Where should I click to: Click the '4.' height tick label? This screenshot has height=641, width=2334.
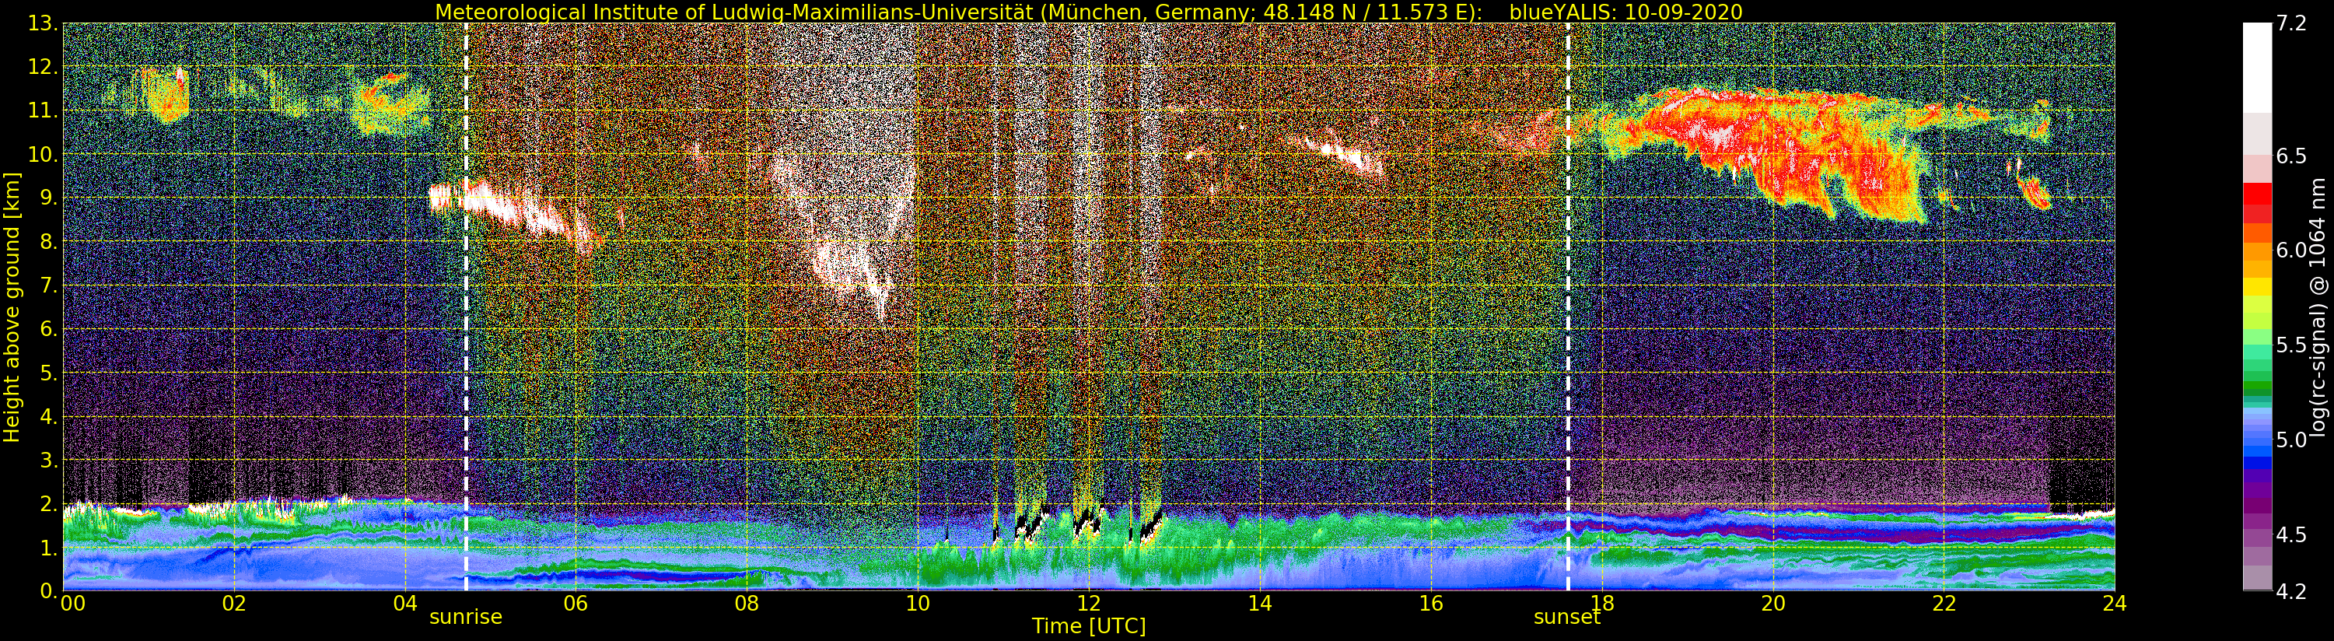pos(49,416)
